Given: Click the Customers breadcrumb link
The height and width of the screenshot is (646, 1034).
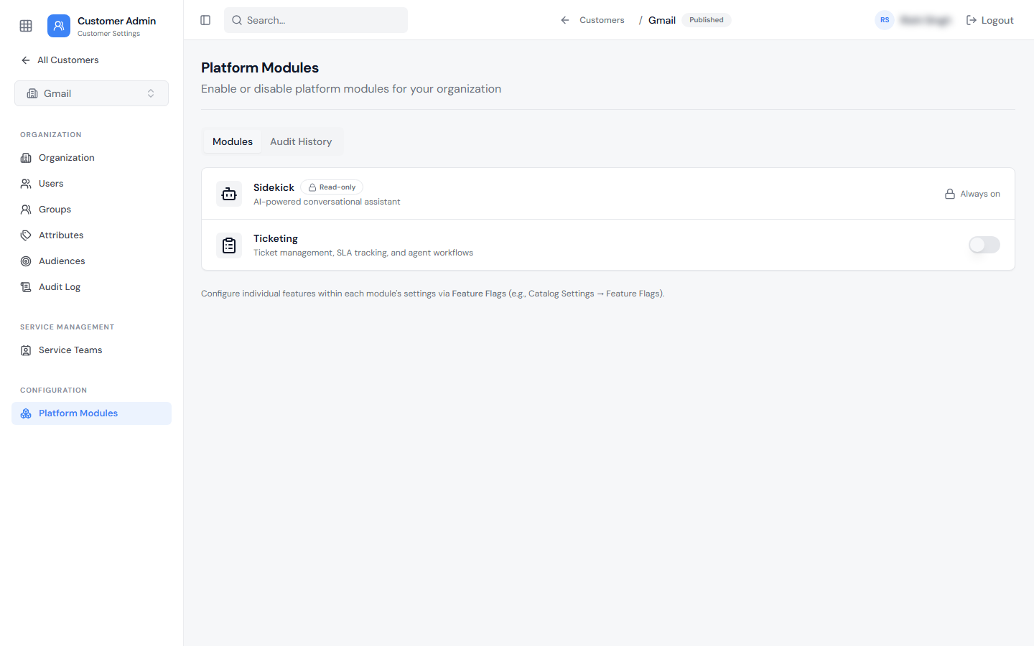Looking at the screenshot, I should pos(602,20).
